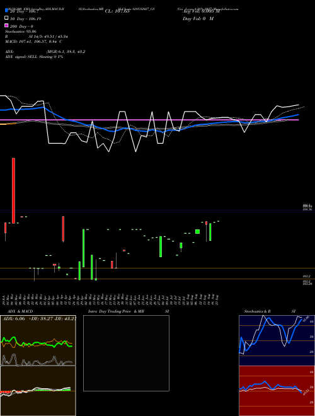Click the MACD 107.41, 106.57, 0.84 line
Image resolution: width=315 pixels, height=416 pixels.
[x=33, y=42]
